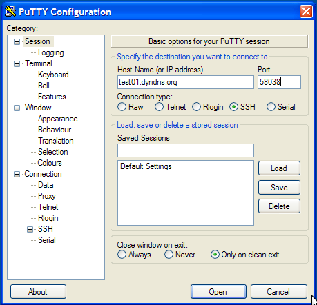Viewport: 317px width, 305px height.
Task: Click the Port input field
Action: coord(279,82)
